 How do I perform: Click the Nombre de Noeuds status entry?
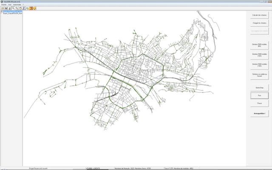coord(133,168)
